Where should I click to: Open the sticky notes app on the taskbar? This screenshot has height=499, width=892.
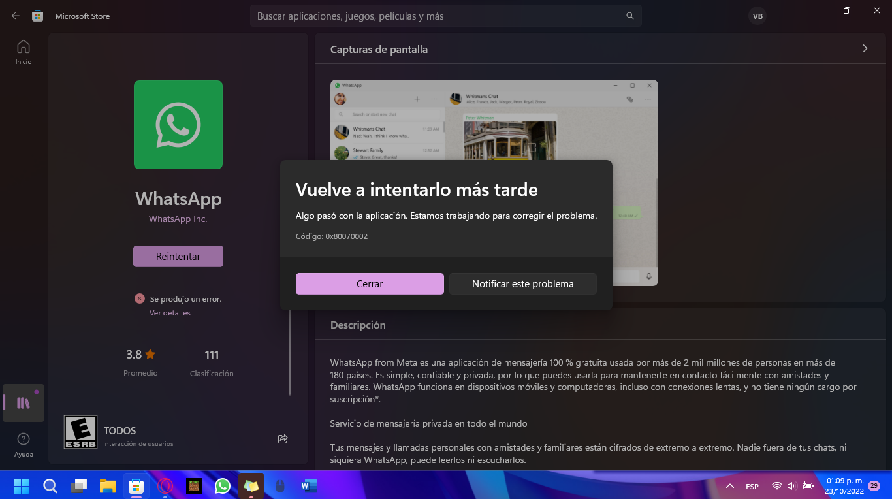coord(251,486)
